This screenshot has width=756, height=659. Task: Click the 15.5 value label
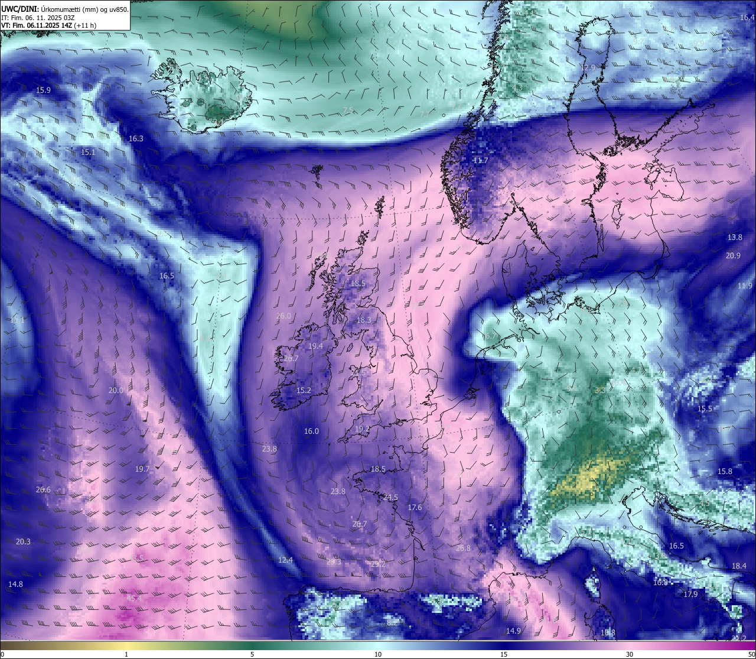click(705, 409)
